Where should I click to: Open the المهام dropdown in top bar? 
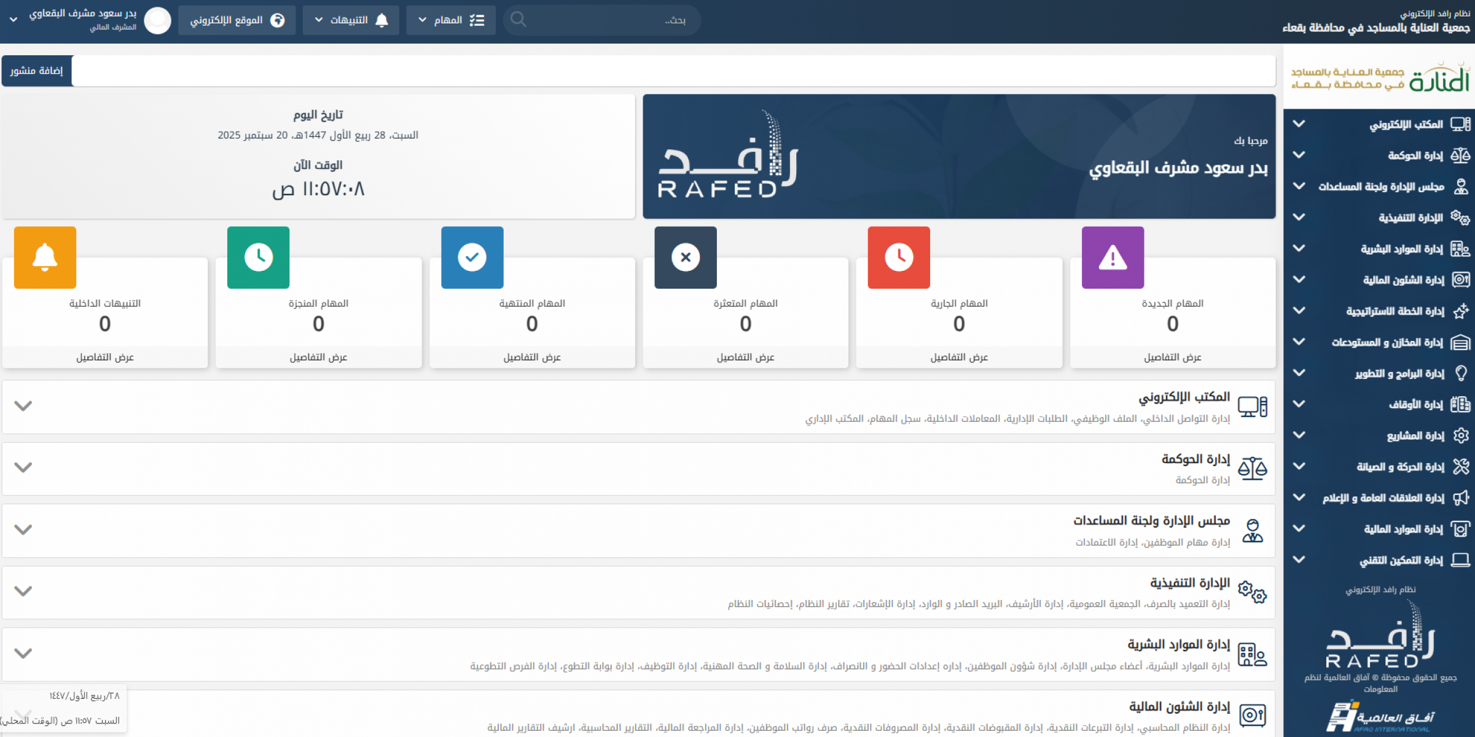pyautogui.click(x=451, y=20)
